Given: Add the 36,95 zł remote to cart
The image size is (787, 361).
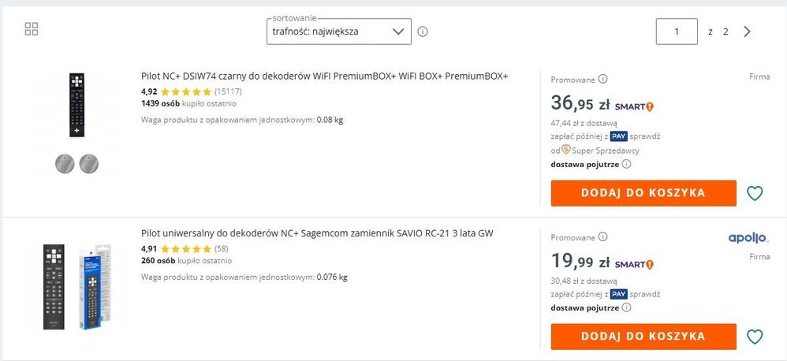Looking at the screenshot, I should pos(643,193).
